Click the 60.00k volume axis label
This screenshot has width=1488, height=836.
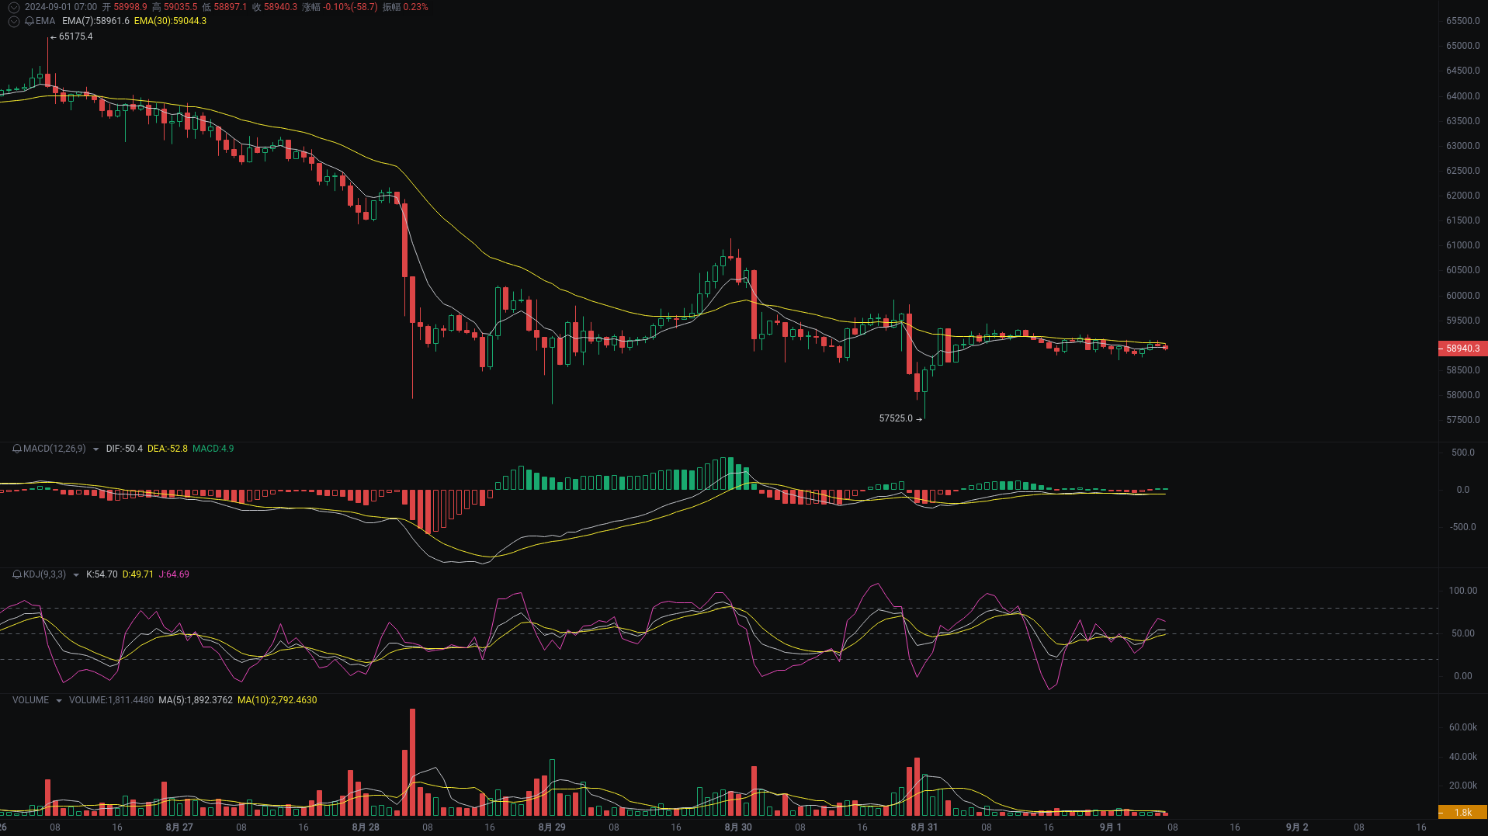point(1463,727)
